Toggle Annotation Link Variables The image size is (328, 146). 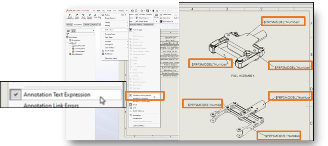[144, 102]
